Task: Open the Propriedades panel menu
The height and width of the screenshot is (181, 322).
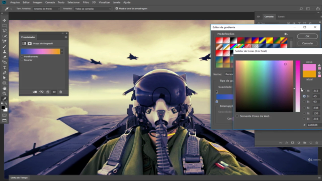Action: point(66,37)
